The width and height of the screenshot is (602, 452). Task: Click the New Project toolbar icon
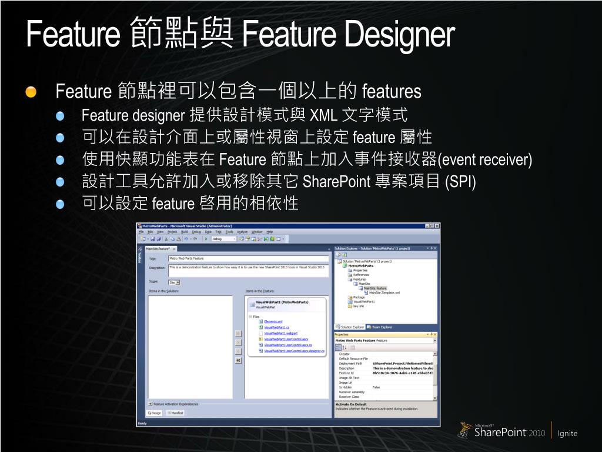pyautogui.click(x=143, y=239)
